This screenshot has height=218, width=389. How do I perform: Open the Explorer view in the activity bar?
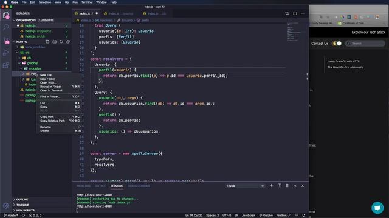click(x=6, y=15)
